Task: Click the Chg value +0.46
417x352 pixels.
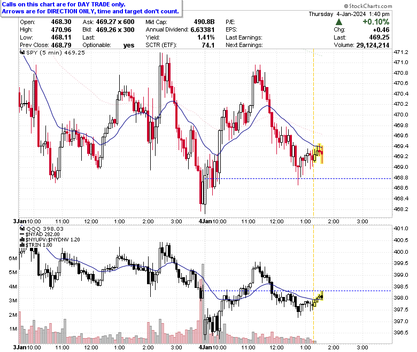Action: [381, 30]
